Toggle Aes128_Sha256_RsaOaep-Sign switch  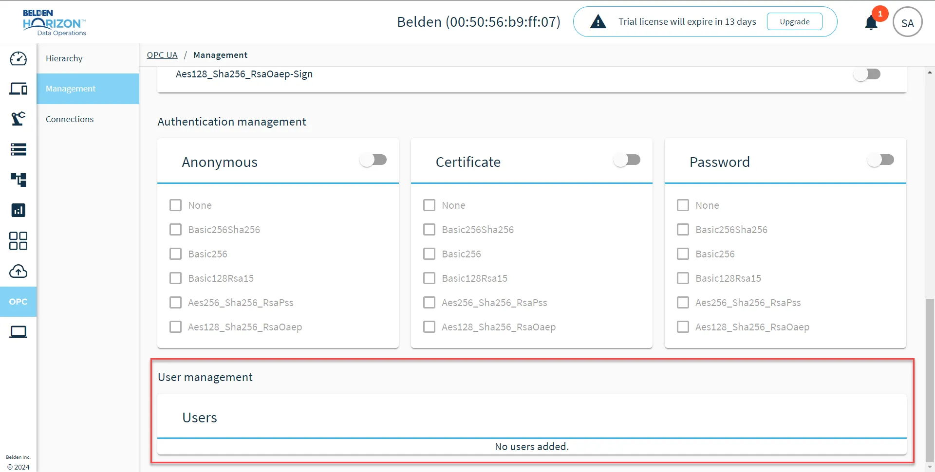[867, 74]
